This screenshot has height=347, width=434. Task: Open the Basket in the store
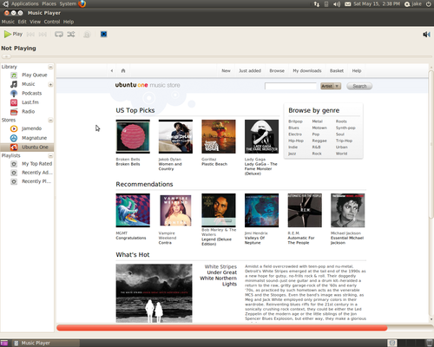(x=337, y=70)
